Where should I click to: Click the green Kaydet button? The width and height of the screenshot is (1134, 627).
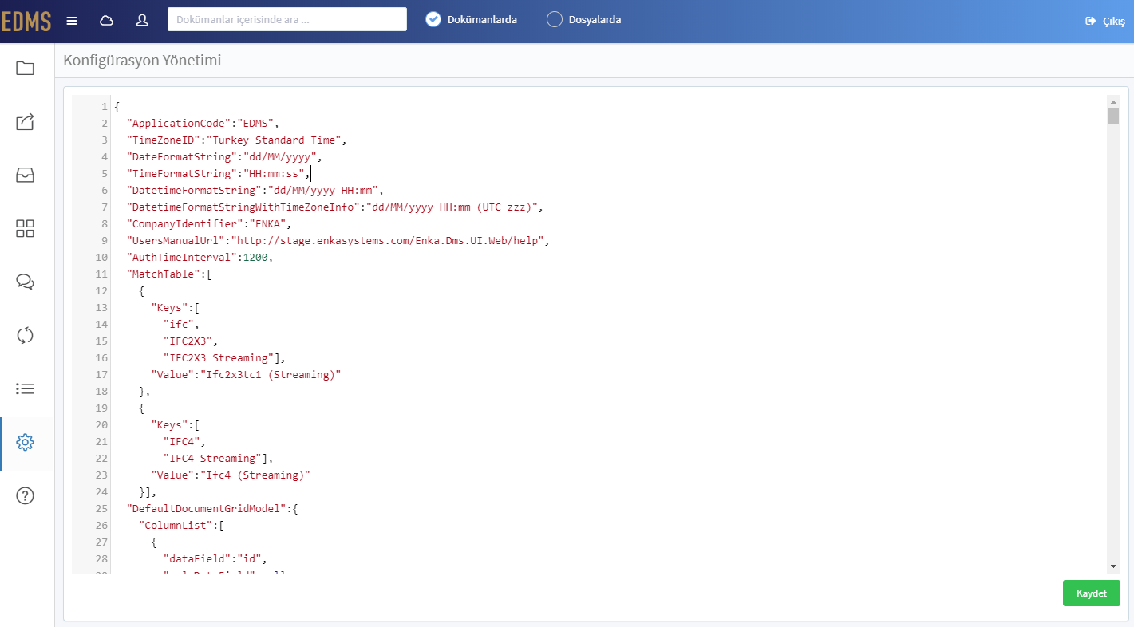(x=1091, y=593)
